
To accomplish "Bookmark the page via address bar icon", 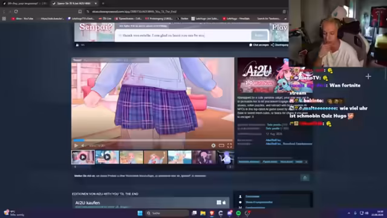I will click(x=80, y=12).
